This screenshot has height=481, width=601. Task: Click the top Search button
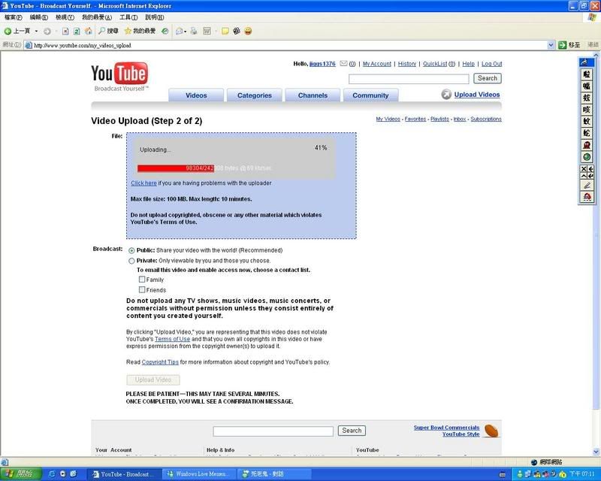click(x=487, y=78)
